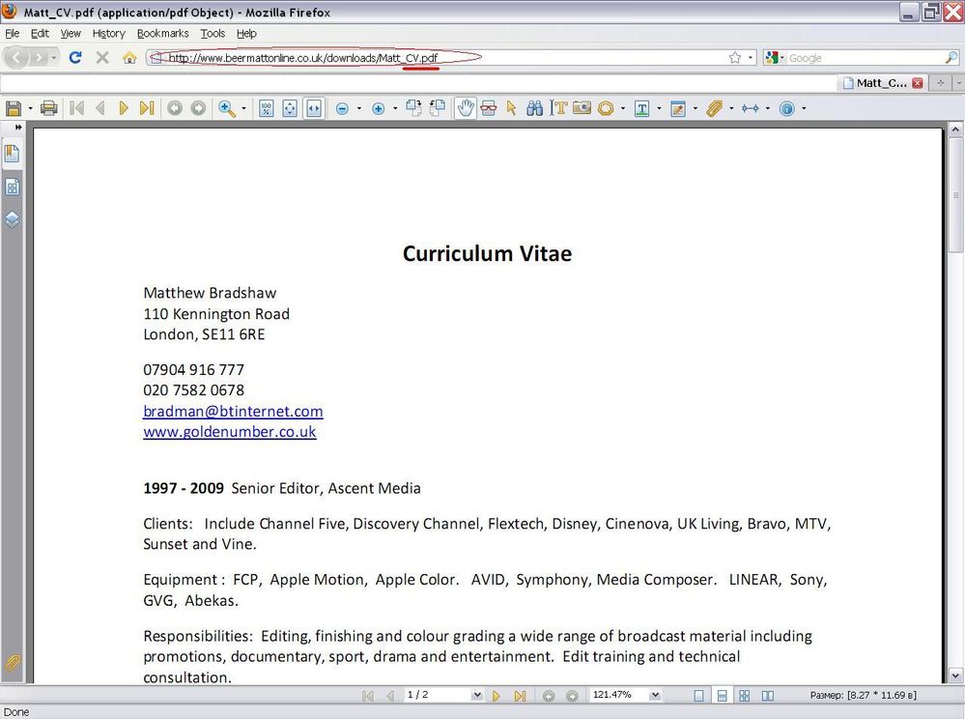
Task: Open layers panel in left sidebar
Action: [x=13, y=219]
